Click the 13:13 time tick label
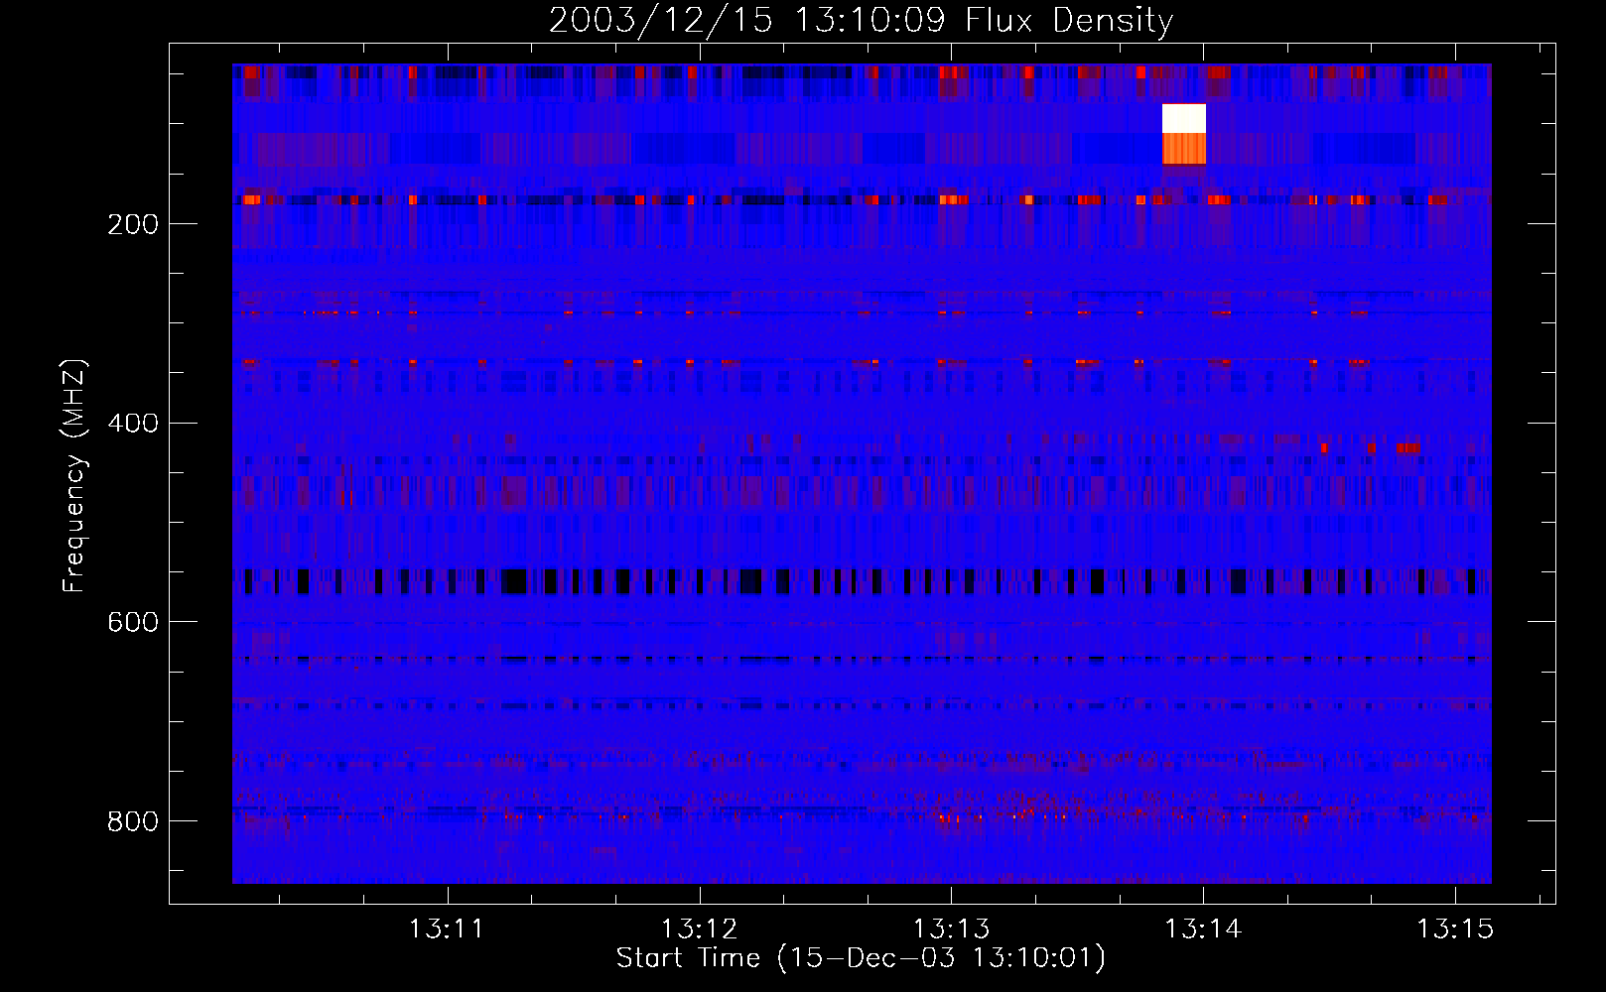This screenshot has height=992, width=1606. (951, 930)
